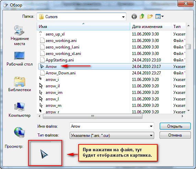Open the view menu icon
This screenshot has height=169, width=196.
coord(159,16)
